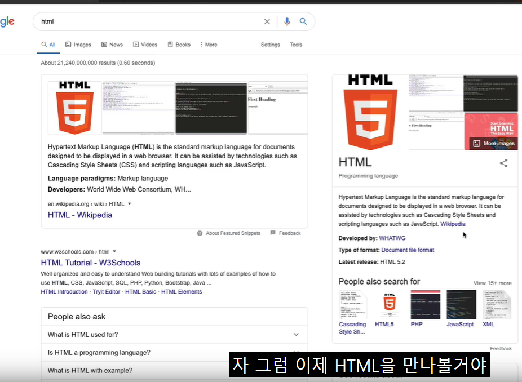Viewport: 522px width, 382px height.
Task: Open the More search categories menu
Action: pos(209,45)
